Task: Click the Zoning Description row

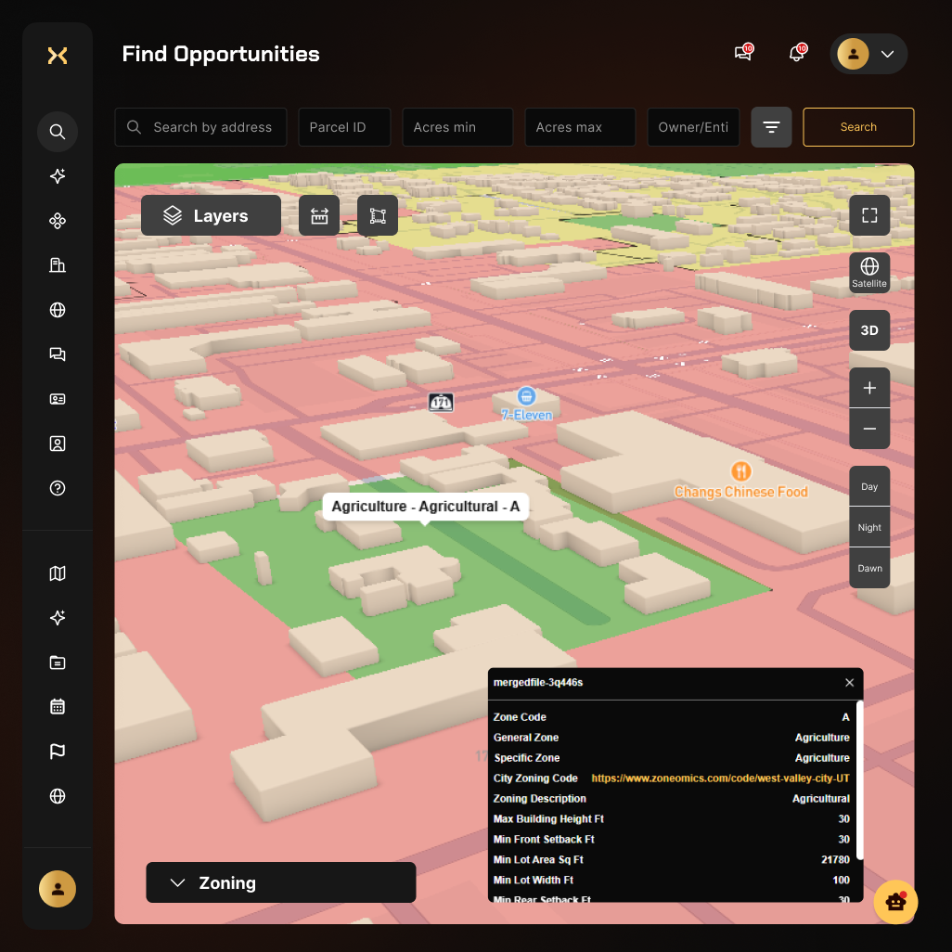Action: (x=672, y=798)
